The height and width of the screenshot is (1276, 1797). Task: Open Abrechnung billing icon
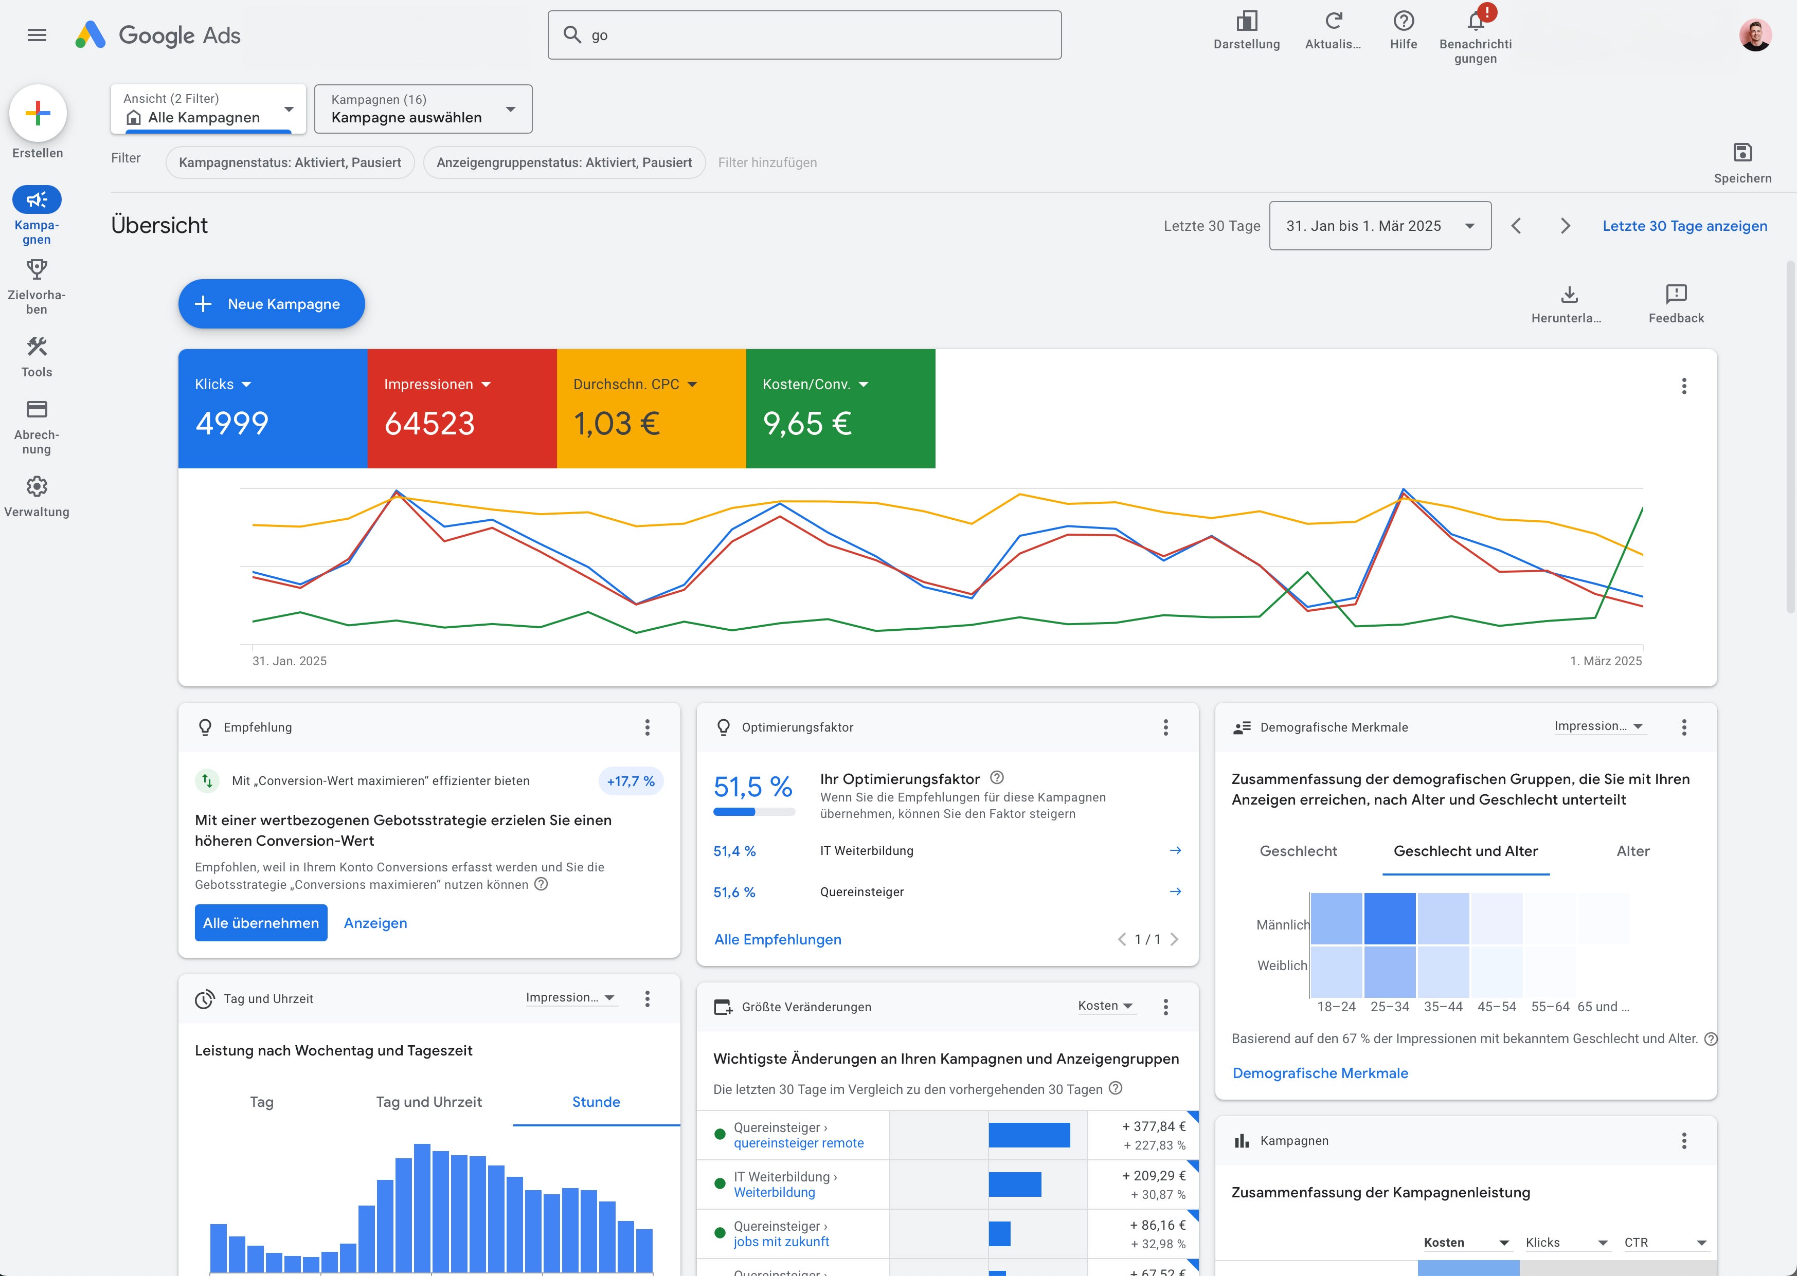tap(37, 409)
